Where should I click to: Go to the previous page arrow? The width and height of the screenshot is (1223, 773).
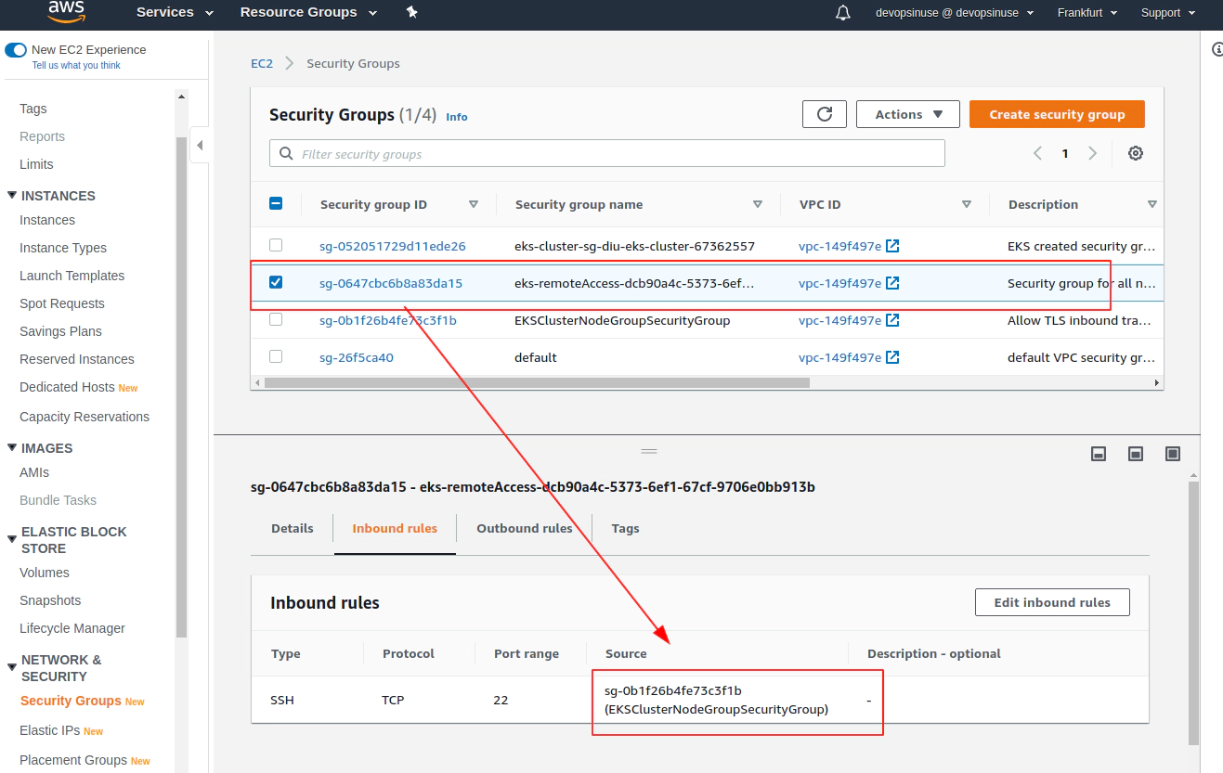1037,153
